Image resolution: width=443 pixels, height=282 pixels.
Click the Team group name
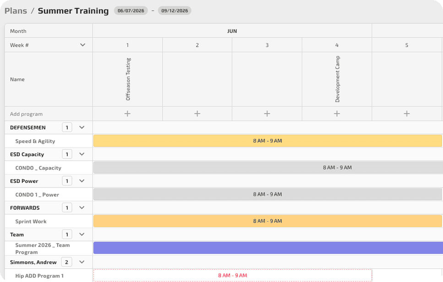coord(17,234)
